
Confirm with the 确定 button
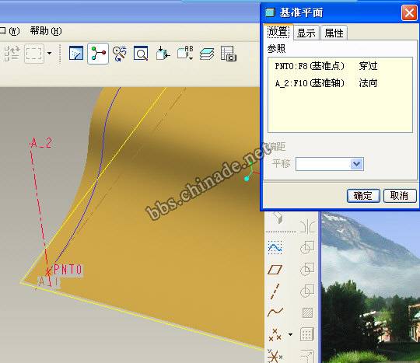click(x=363, y=196)
